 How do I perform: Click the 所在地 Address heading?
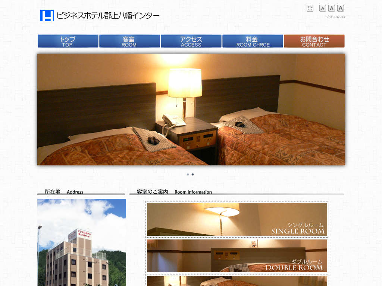64,192
